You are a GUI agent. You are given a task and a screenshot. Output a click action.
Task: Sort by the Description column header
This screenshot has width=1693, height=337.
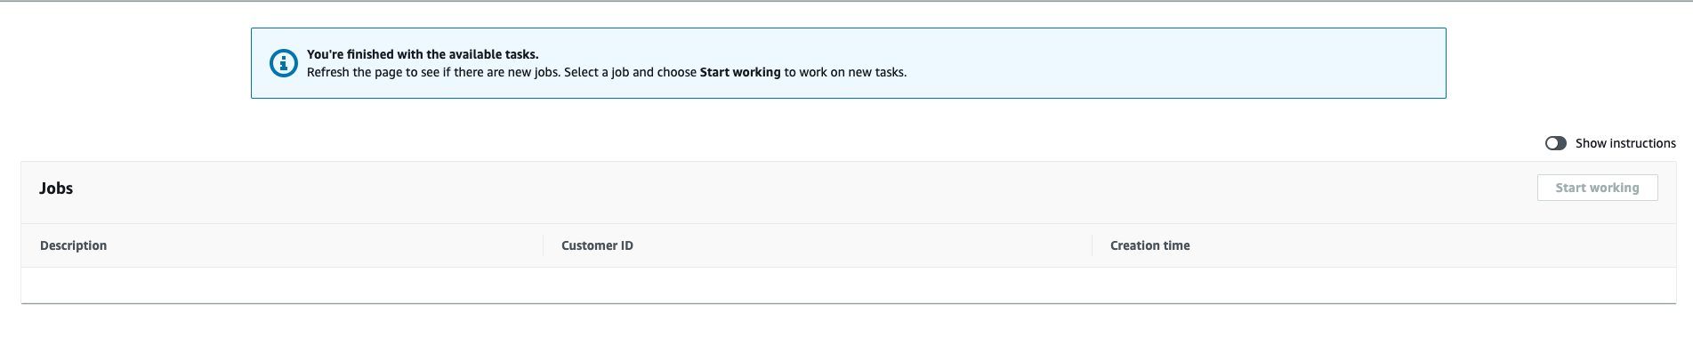(73, 245)
